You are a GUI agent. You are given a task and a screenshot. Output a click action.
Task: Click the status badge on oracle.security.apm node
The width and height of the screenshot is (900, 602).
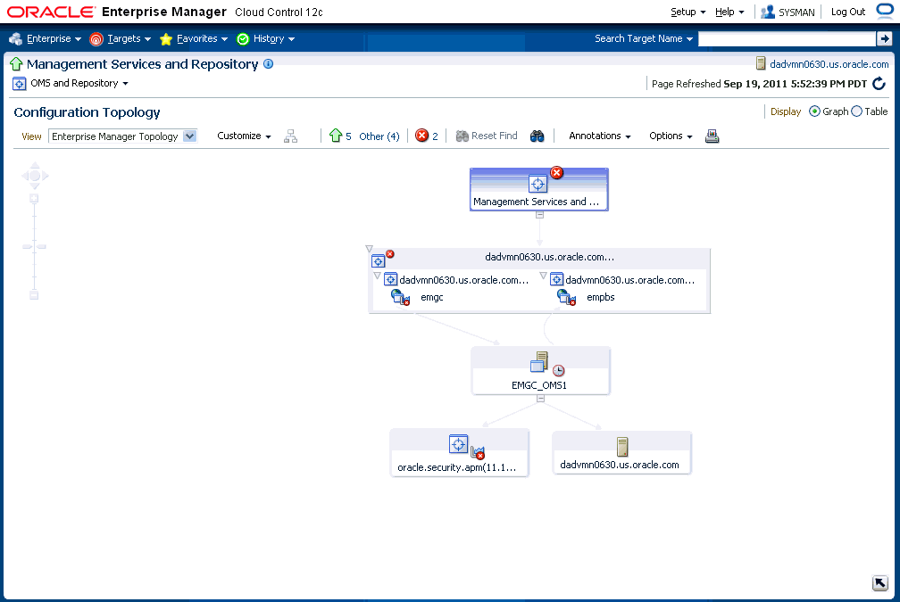(x=479, y=453)
